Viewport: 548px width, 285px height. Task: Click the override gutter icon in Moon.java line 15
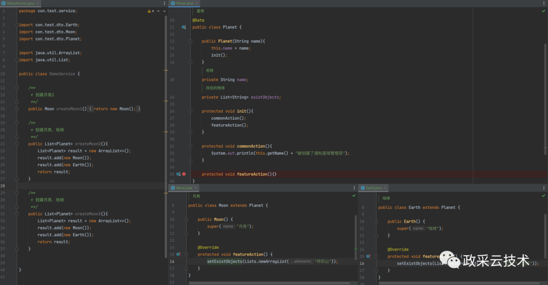(x=178, y=254)
